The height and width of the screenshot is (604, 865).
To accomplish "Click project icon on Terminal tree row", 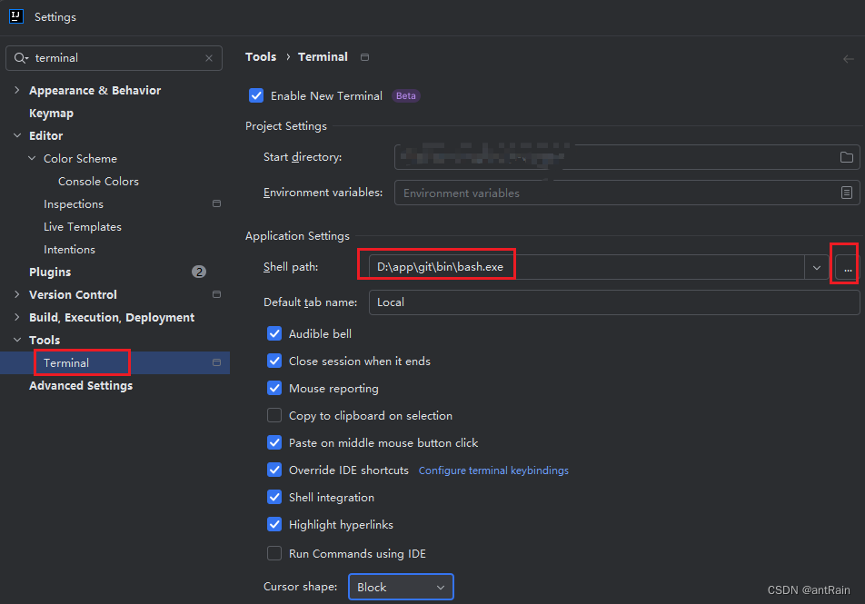I will coord(217,362).
